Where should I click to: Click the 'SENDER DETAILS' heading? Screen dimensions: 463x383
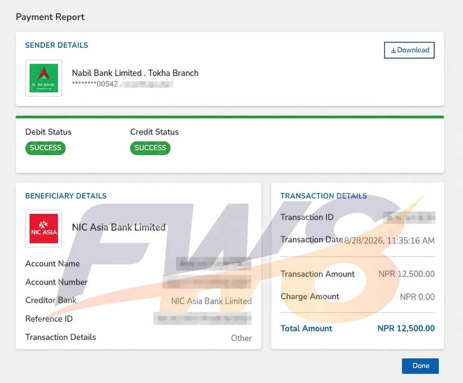click(57, 45)
